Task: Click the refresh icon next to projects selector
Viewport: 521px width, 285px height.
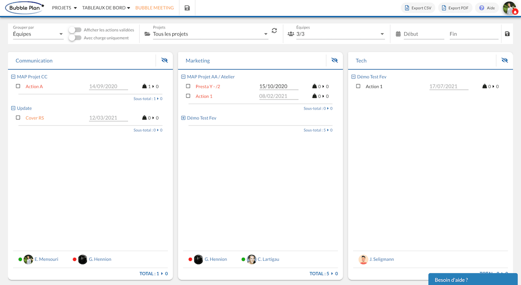Action: pyautogui.click(x=274, y=30)
